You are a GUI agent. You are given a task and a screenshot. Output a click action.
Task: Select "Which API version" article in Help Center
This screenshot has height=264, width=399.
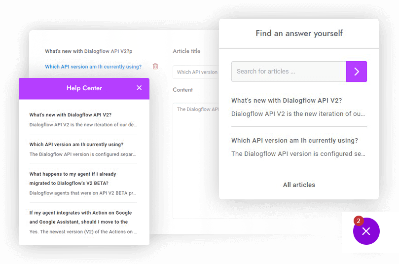point(76,145)
